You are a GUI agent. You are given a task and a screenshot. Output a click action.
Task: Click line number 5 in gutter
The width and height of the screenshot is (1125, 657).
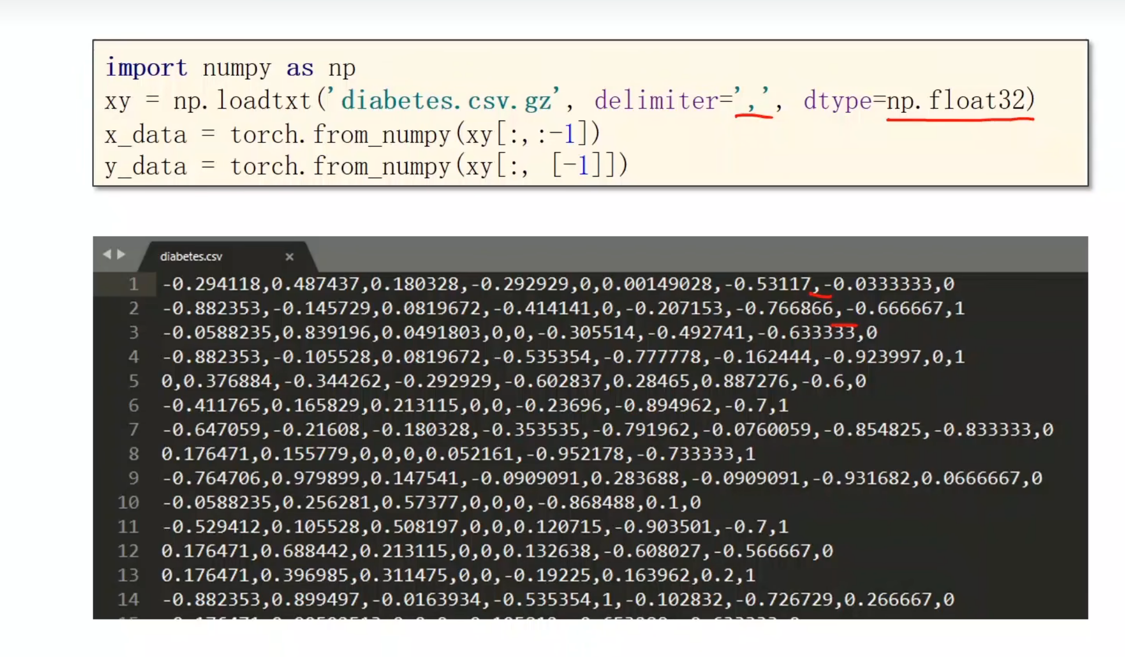[134, 381]
